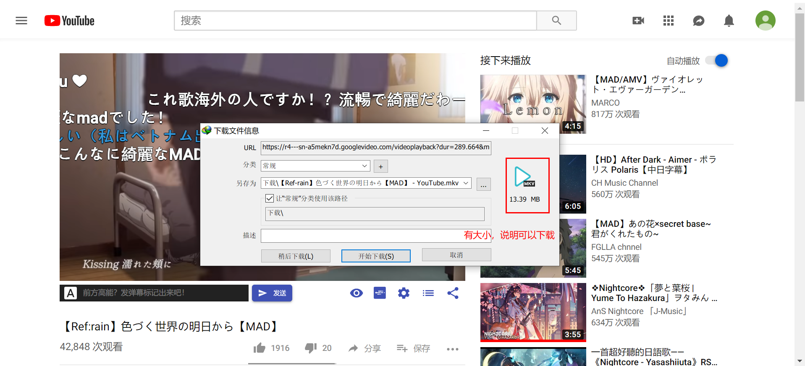Click 开始下载(S) start download button

coord(376,256)
